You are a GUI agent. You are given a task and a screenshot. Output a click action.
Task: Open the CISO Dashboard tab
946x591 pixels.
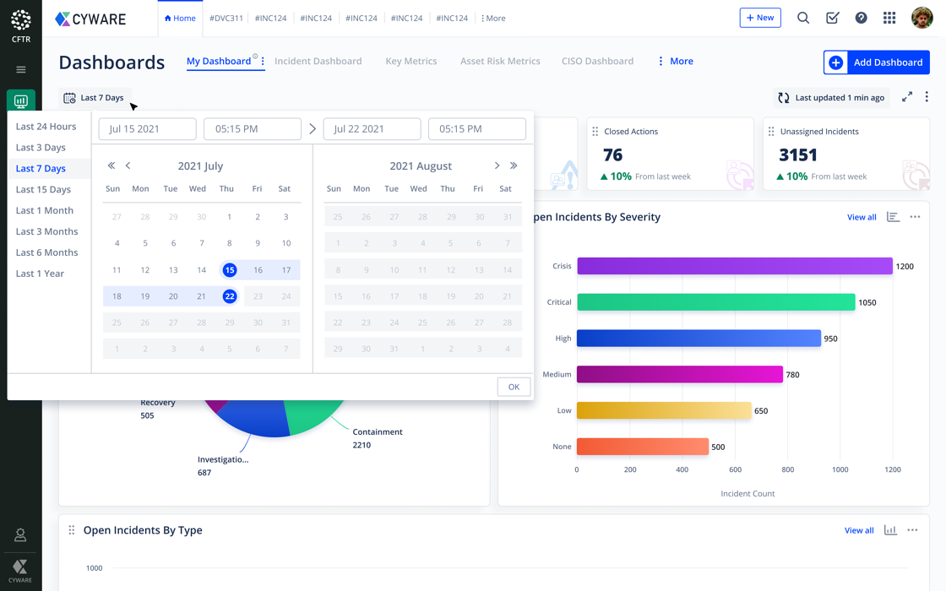tap(597, 62)
